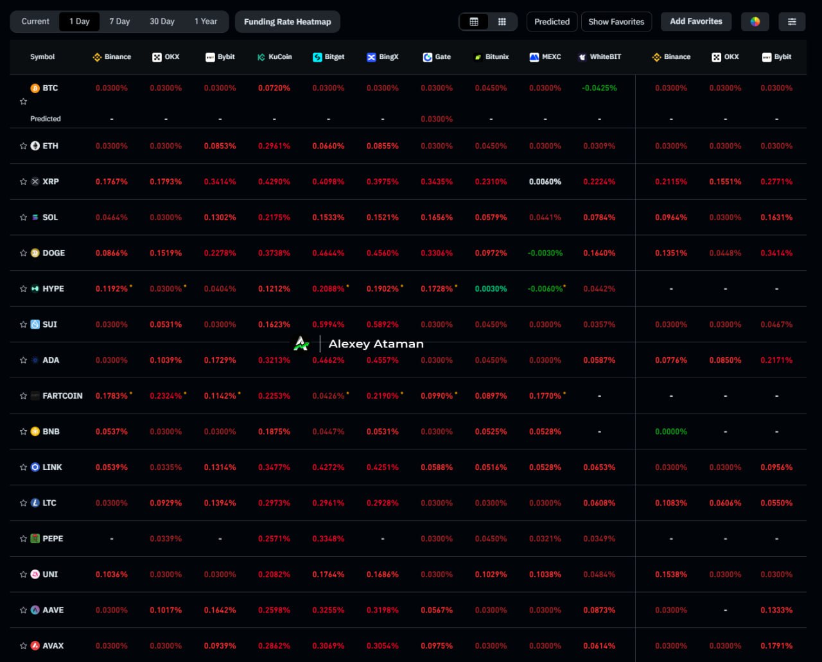This screenshot has height=662, width=822.
Task: Click the LINK coin icon
Action: point(35,467)
